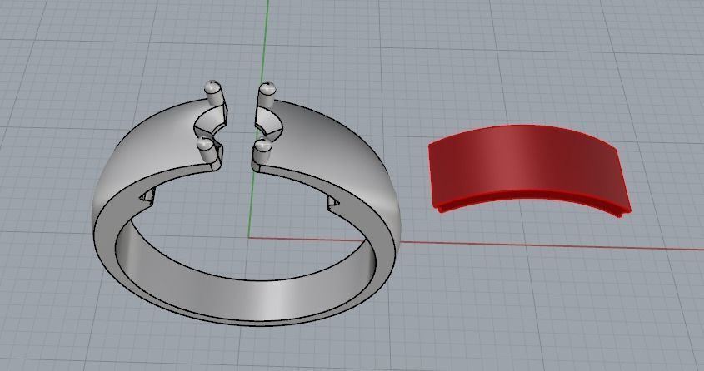704x371 pixels.
Task: Pick the rear-left prong on the ring
Action: [212, 93]
